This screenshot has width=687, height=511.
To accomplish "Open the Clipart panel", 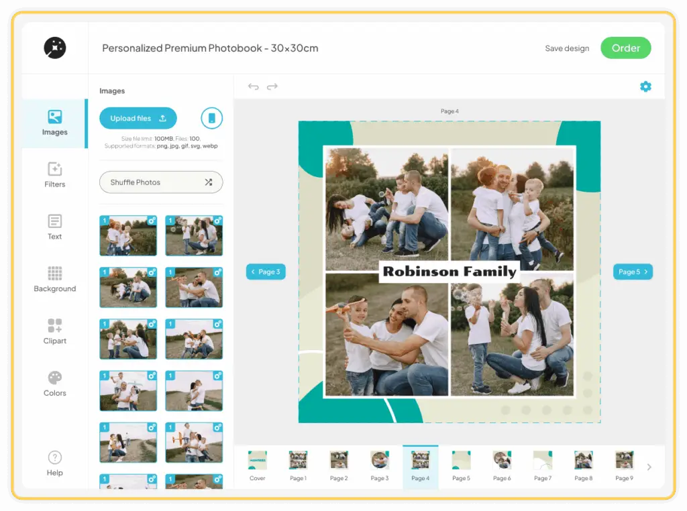I will [x=55, y=331].
